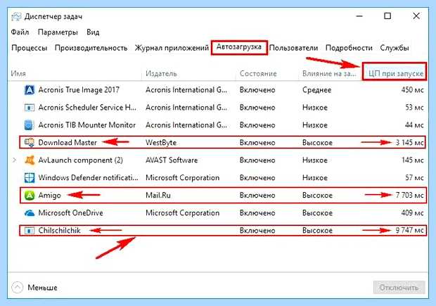
Task: Click the Amigo browser icon
Action: pos(30,196)
